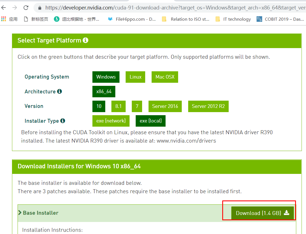Choose Windows version 8.1
This screenshot has height=234, width=306.
pos(118,106)
